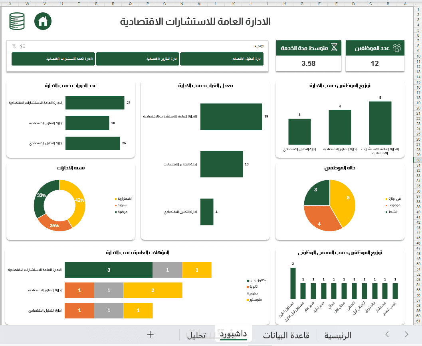This screenshot has height=346, width=422.
Task: Select the column bar with value 5
Action: pyautogui.click(x=380, y=123)
